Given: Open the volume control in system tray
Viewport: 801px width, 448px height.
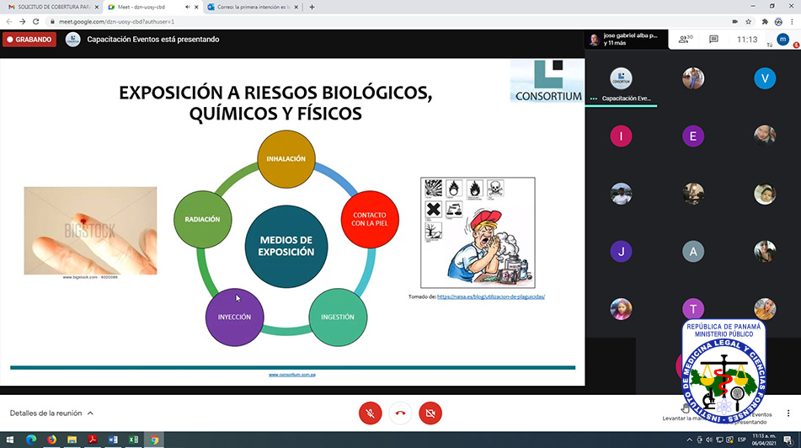Looking at the screenshot, I should pyautogui.click(x=709, y=440).
